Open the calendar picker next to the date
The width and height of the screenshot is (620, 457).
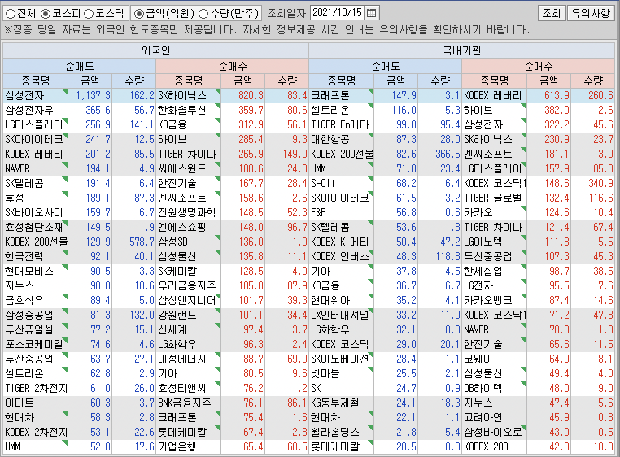click(371, 13)
